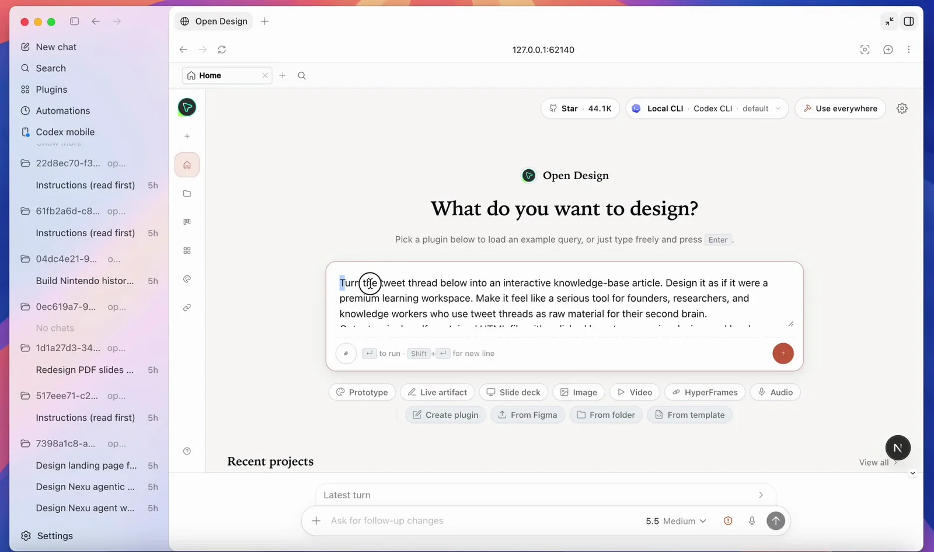Select the HyperFrames chip
The height and width of the screenshot is (552, 934).
tap(705, 392)
